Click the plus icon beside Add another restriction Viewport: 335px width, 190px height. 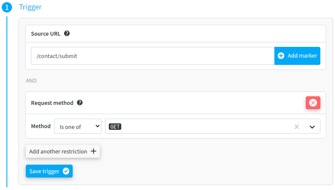(x=93, y=151)
